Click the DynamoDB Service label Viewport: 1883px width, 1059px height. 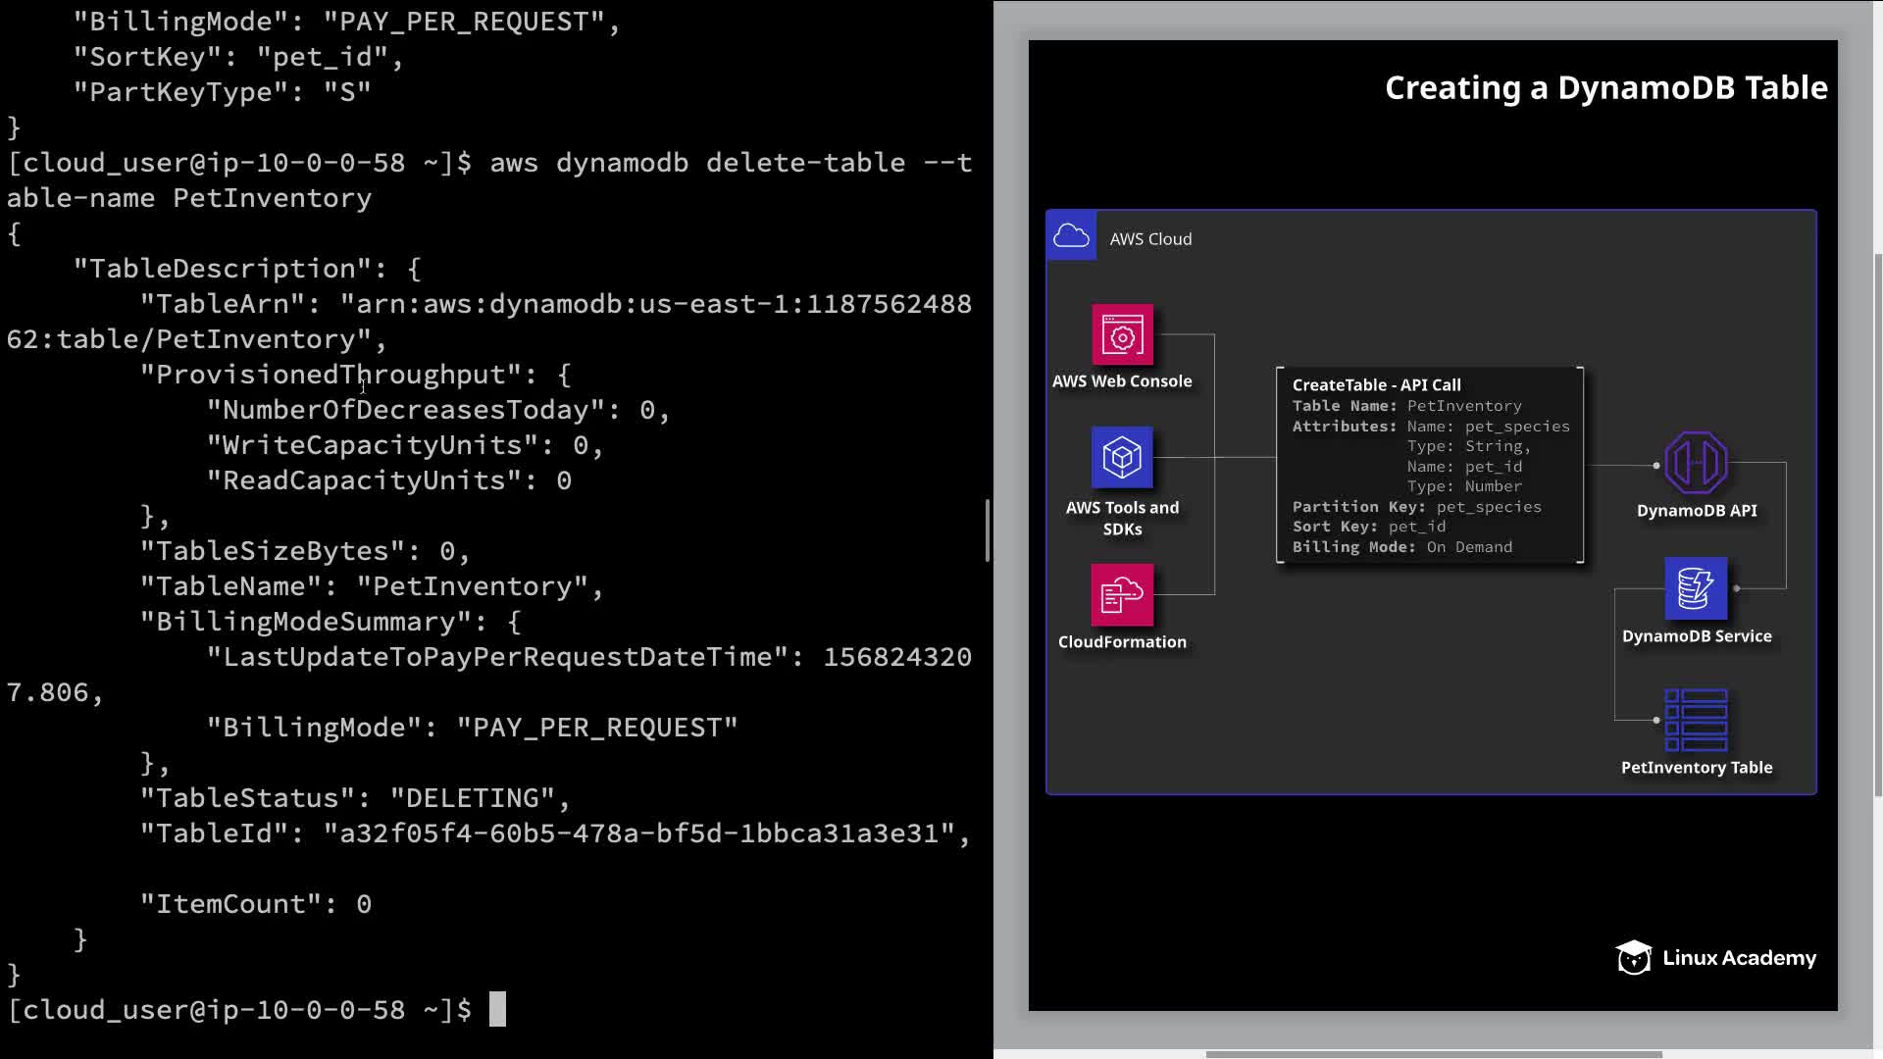tap(1696, 636)
